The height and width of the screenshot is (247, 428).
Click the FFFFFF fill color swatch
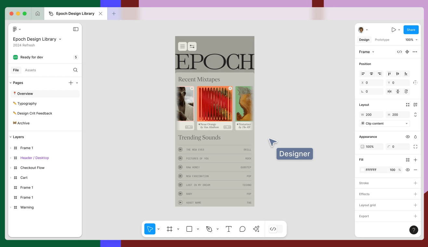[362, 170]
